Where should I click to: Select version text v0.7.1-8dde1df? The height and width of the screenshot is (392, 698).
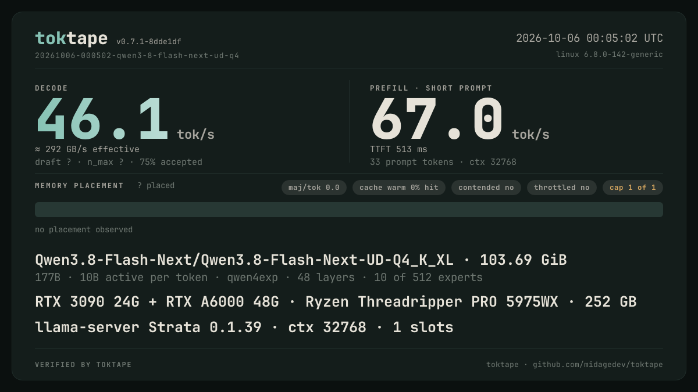[x=149, y=42]
